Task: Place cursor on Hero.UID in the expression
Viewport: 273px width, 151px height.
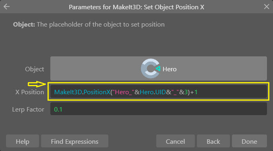Action: pos(153,92)
